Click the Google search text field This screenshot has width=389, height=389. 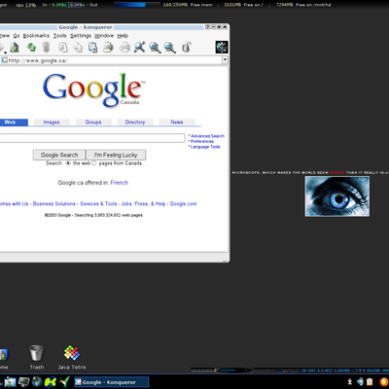(92, 138)
